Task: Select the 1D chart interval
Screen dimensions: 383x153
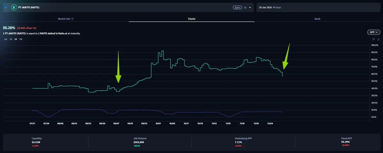Action: click(16, 39)
